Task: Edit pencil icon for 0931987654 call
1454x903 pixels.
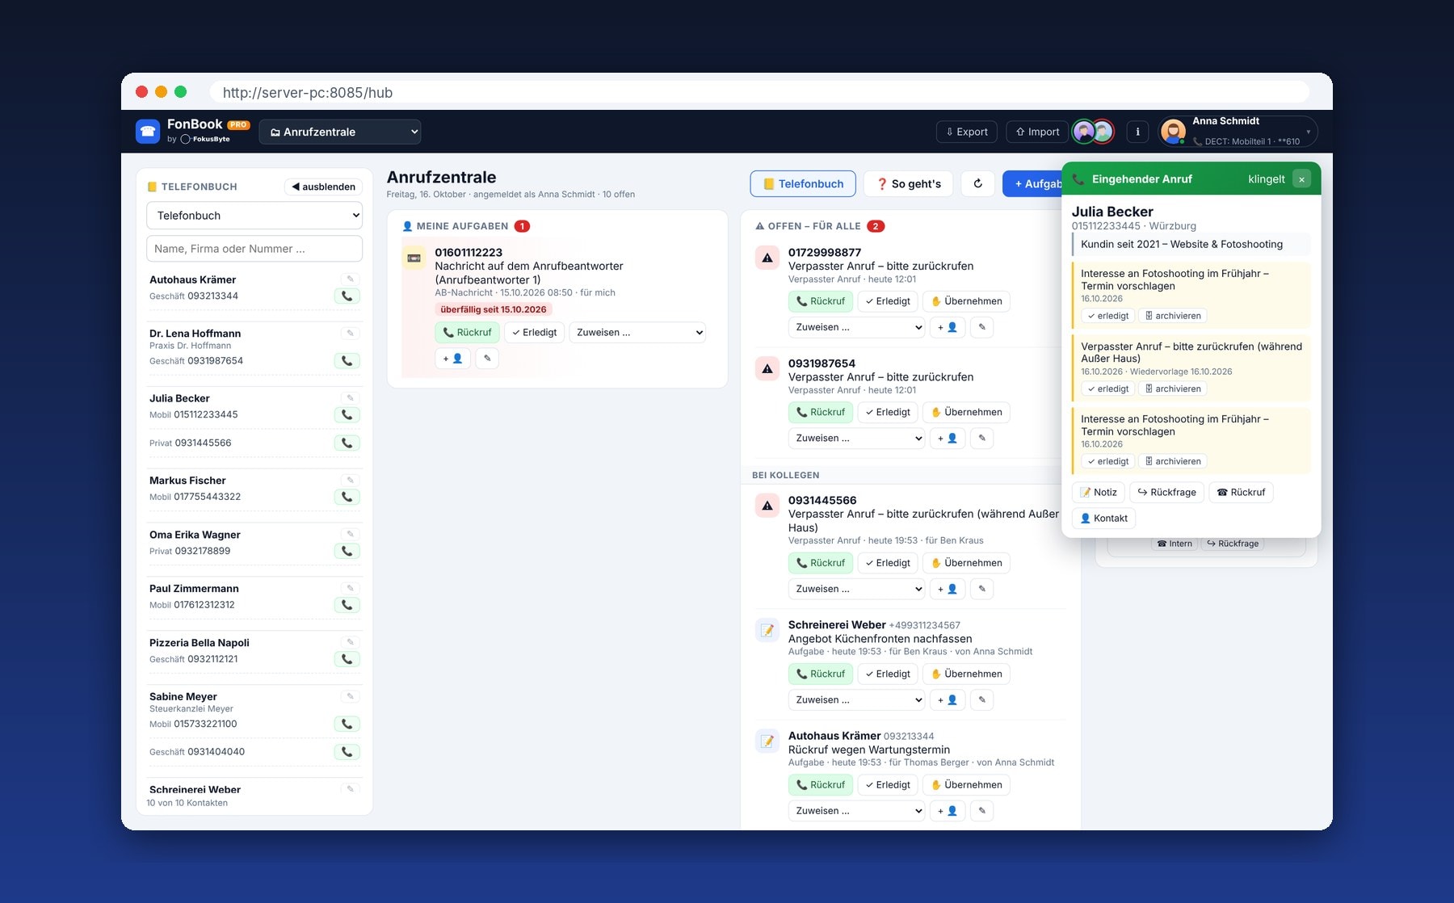Action: tap(981, 439)
